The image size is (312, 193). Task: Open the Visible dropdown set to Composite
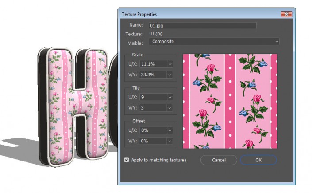[x=214, y=41]
